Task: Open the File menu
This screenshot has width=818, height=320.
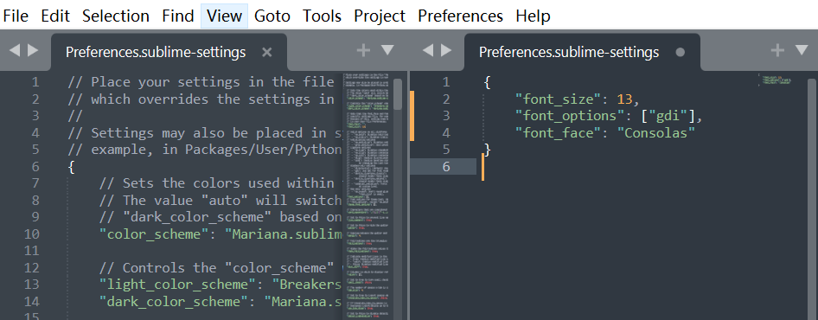Action: click(x=16, y=16)
